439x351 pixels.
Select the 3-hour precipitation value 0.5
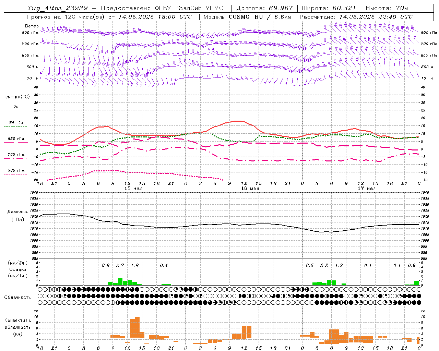pyautogui.click(x=310, y=266)
